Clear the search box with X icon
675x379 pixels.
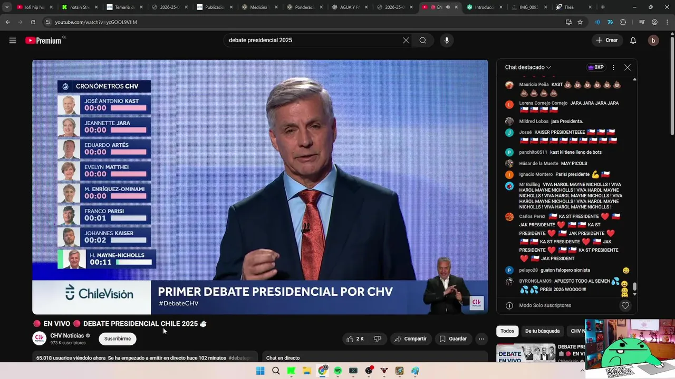(x=406, y=41)
